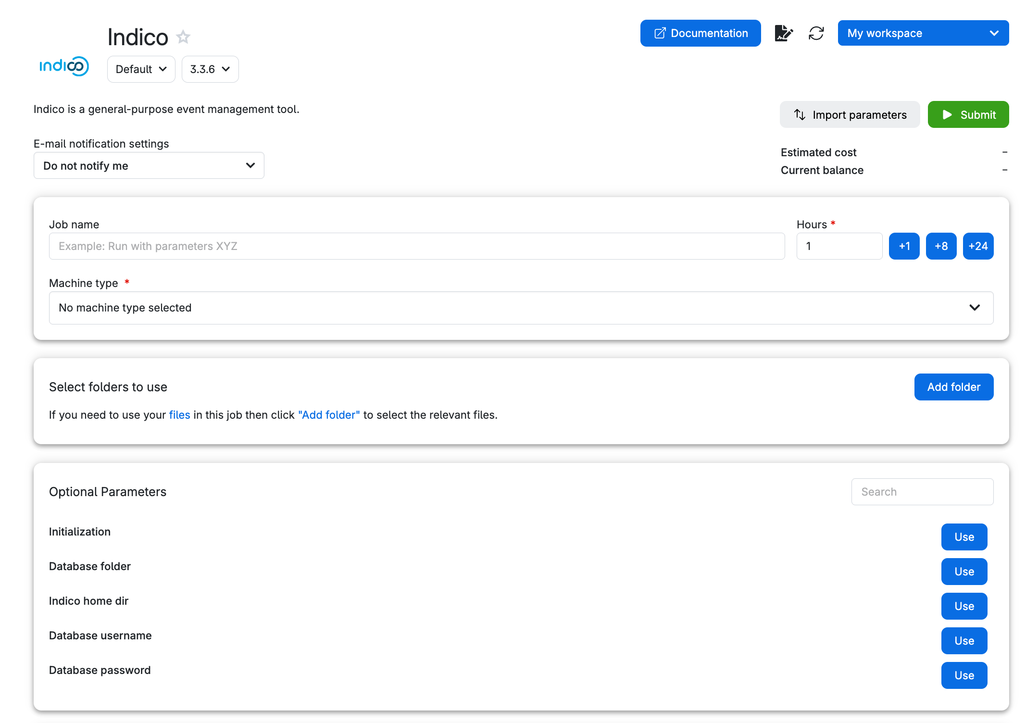Add 8 hours with +8 button
This screenshot has height=723, width=1026.
pos(941,246)
